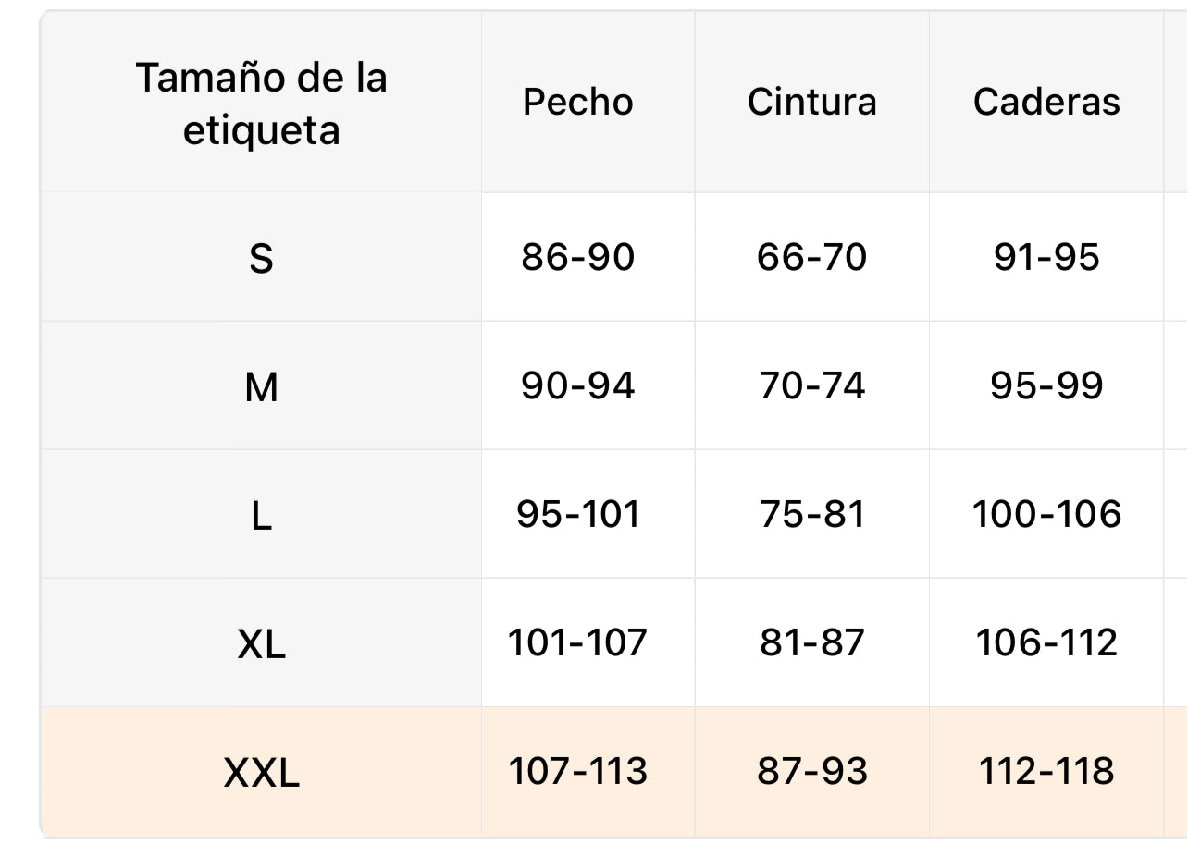Click chest measurement 90-94 for M
Image resolution: width=1188 pixels, height=844 pixels.
click(578, 385)
